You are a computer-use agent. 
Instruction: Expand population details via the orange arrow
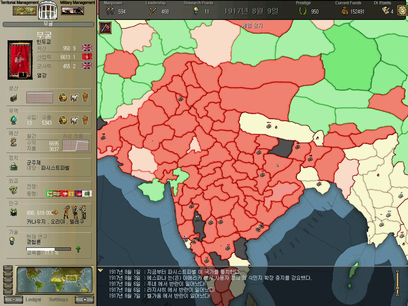(x=55, y=212)
